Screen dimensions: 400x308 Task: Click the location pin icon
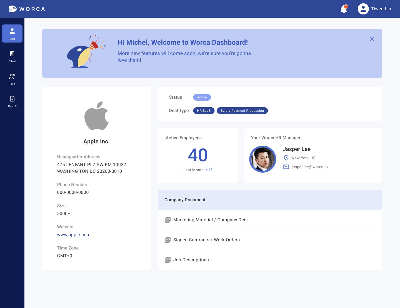pyautogui.click(x=286, y=158)
